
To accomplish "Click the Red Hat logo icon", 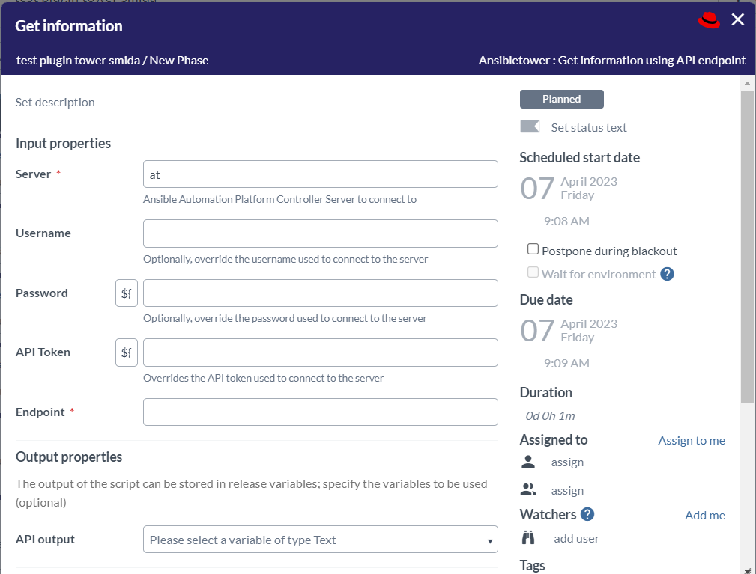I will (x=709, y=21).
